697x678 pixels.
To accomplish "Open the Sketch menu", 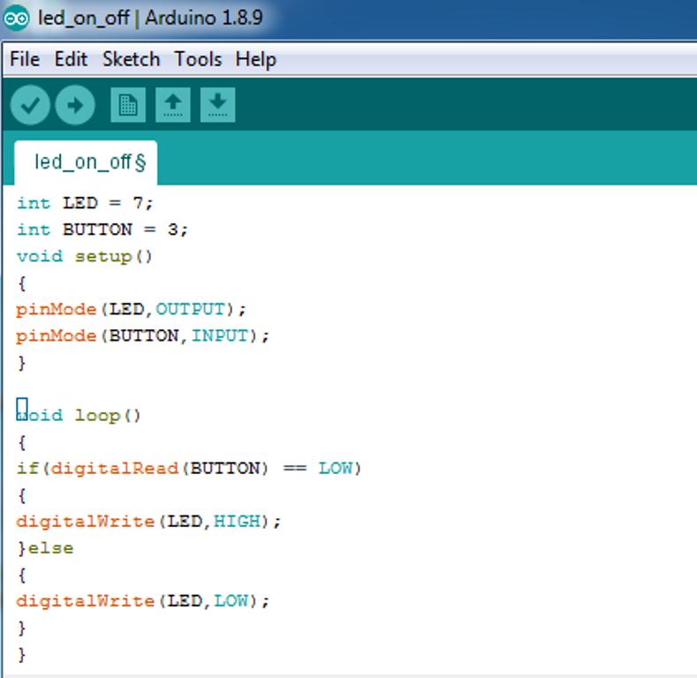I will point(131,59).
